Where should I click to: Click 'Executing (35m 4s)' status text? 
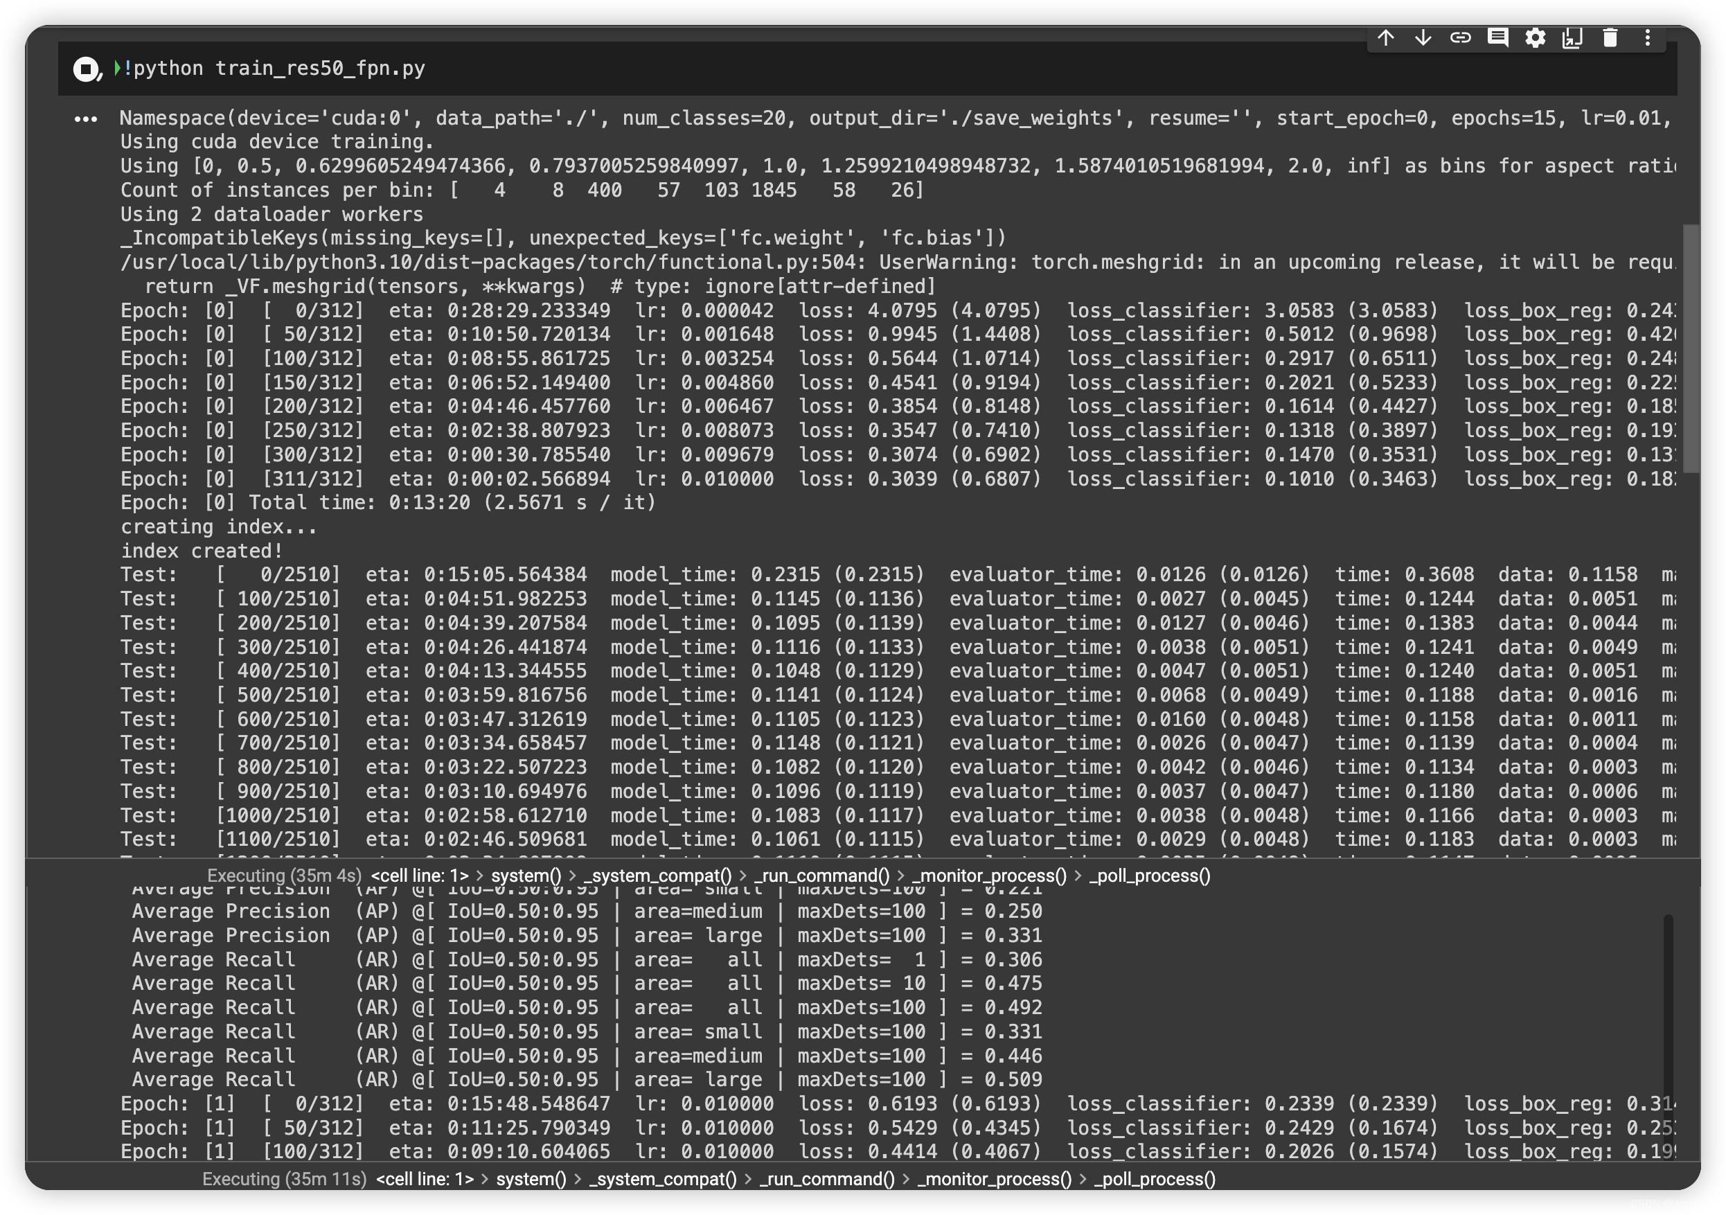coord(284,875)
